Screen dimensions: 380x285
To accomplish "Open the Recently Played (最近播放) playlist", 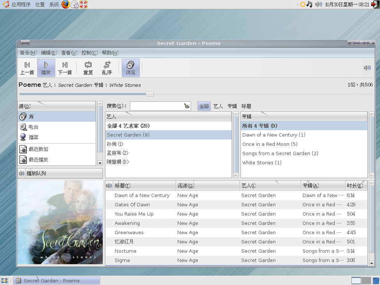I will coord(57,160).
